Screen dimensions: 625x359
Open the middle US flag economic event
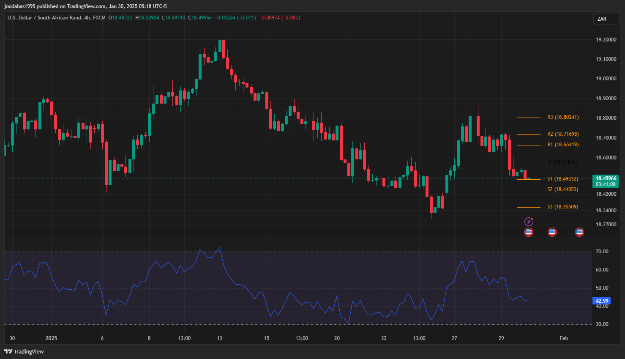pyautogui.click(x=552, y=232)
